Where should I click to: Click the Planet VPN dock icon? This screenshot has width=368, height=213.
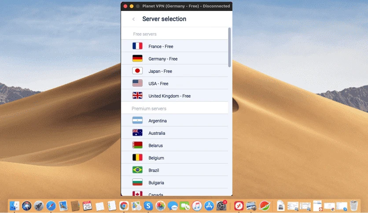[265, 206]
